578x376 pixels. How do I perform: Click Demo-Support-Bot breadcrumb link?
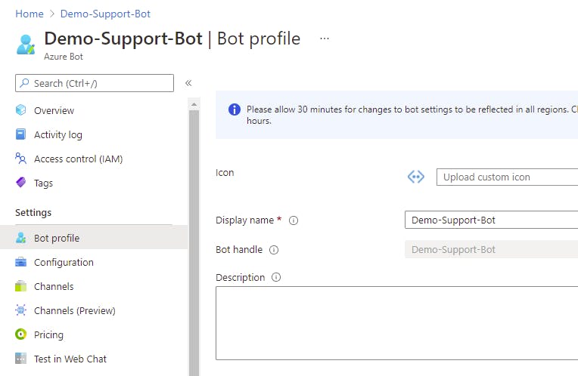(x=105, y=14)
